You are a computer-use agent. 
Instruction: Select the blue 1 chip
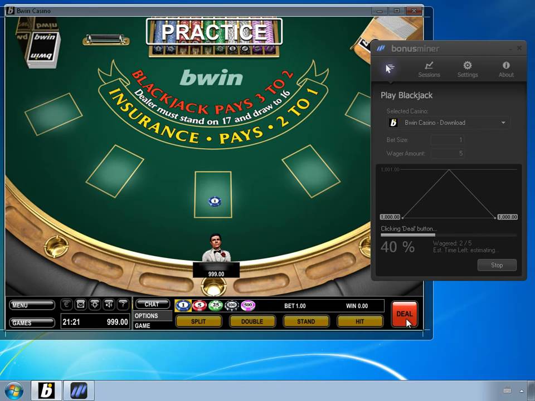click(x=183, y=305)
